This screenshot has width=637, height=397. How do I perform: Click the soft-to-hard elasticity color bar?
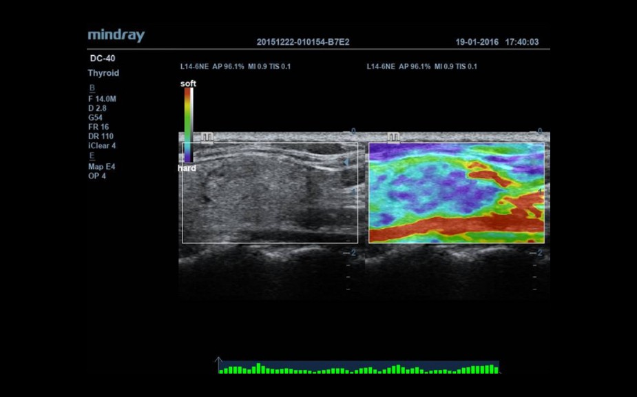(188, 125)
